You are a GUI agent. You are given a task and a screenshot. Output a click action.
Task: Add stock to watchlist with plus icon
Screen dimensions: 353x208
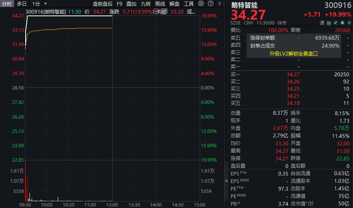point(349,23)
